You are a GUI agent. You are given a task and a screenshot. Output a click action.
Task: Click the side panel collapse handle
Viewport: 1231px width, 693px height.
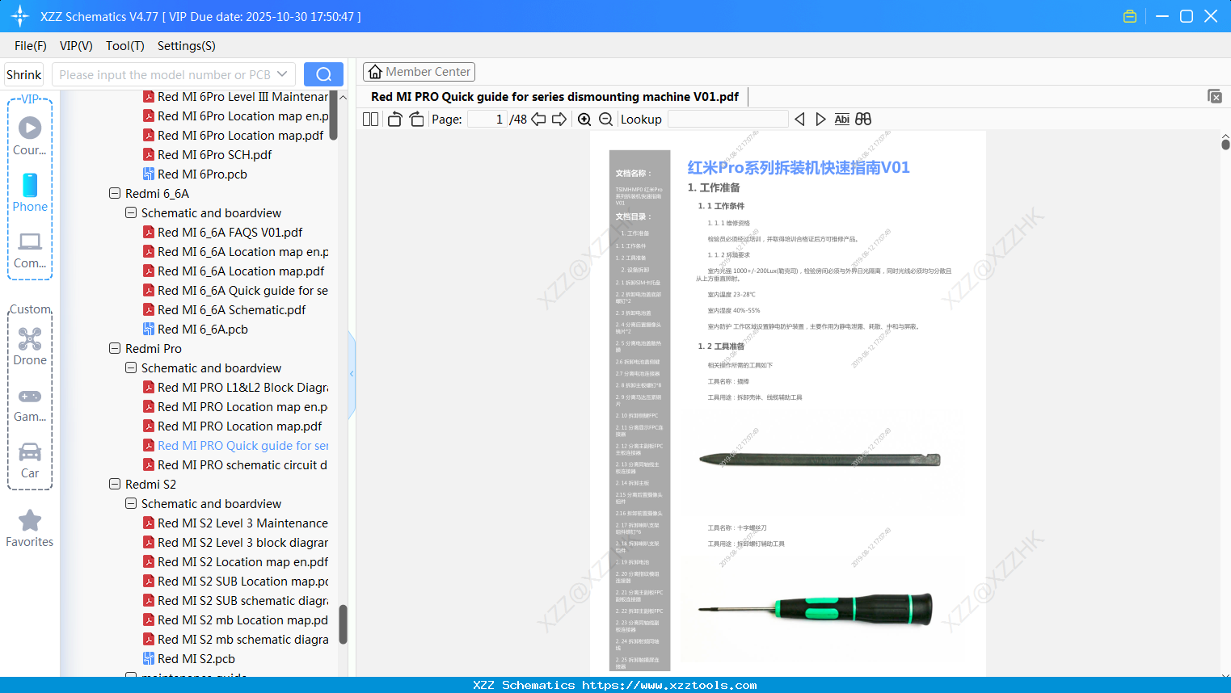(352, 374)
